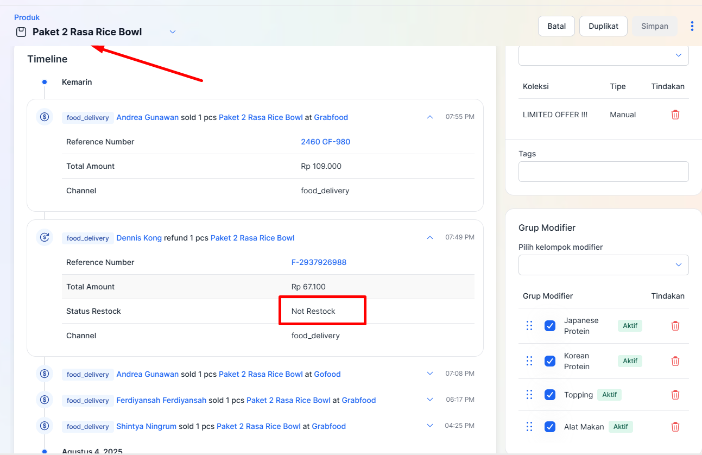The image size is (702, 455).
Task: Open the three-dot more options menu
Action: pos(692,26)
